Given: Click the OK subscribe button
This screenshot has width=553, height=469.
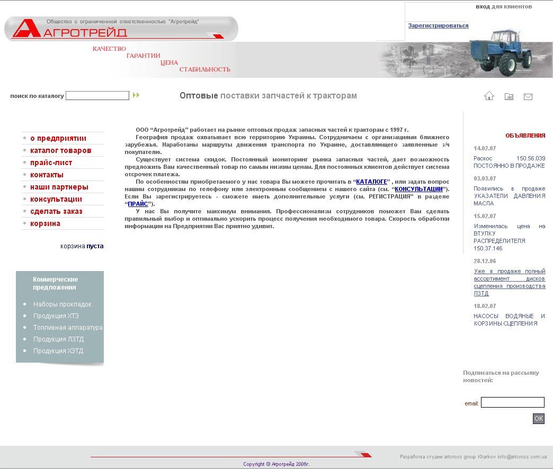Looking at the screenshot, I should pyautogui.click(x=539, y=419).
